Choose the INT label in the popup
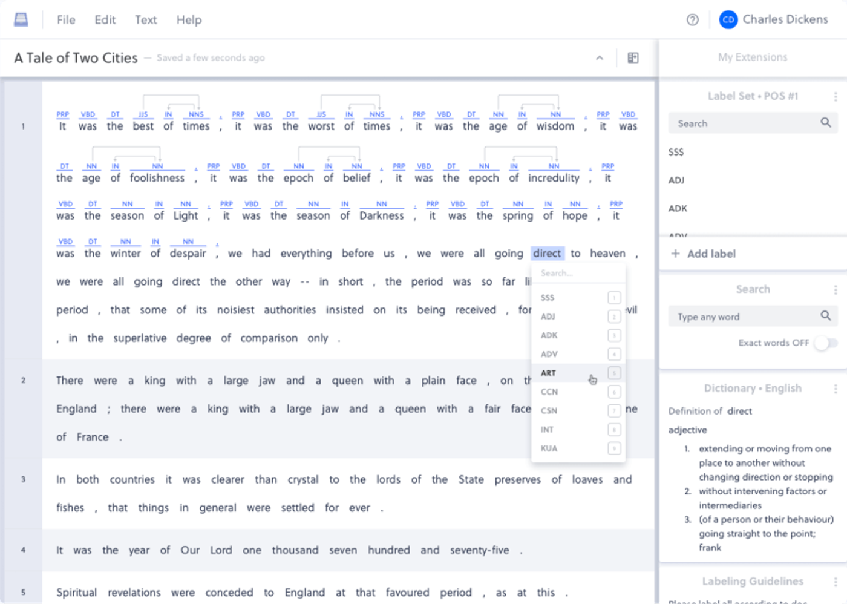The width and height of the screenshot is (847, 604). point(578,430)
